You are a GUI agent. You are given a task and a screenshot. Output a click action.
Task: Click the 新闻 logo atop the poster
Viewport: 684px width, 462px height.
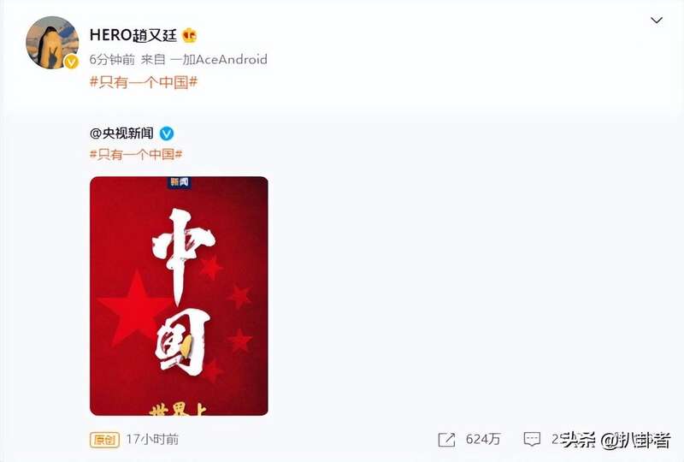click(180, 181)
